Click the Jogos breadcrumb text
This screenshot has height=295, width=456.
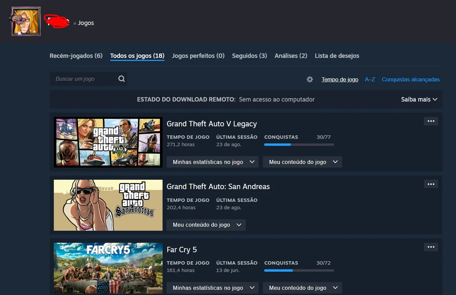pyautogui.click(x=86, y=23)
